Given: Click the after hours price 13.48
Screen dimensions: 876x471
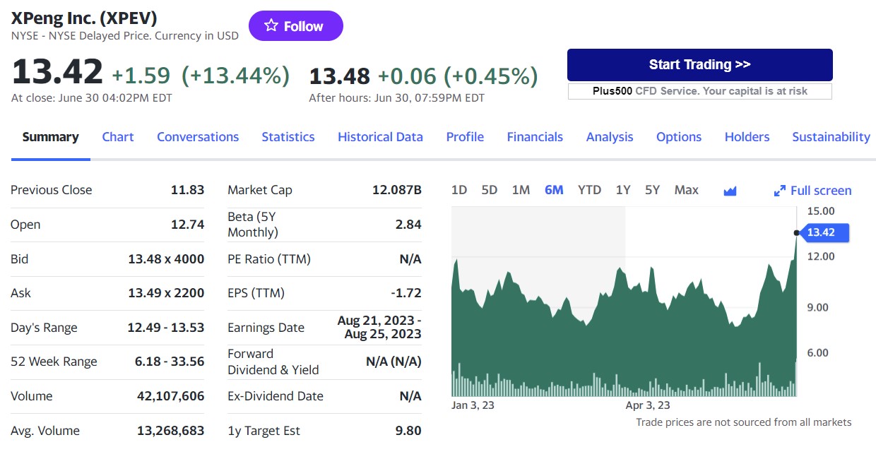Looking at the screenshot, I should 339,75.
